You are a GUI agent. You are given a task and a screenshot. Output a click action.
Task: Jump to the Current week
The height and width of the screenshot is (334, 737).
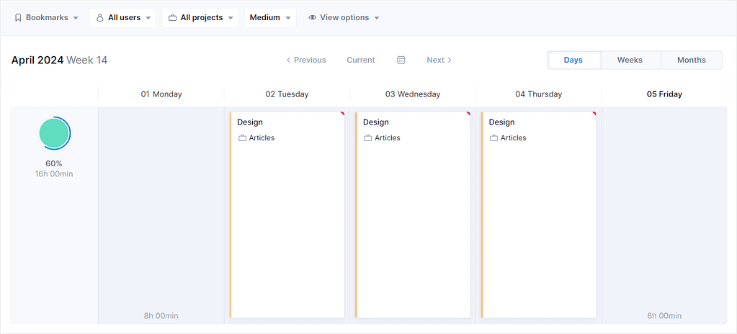(x=361, y=60)
